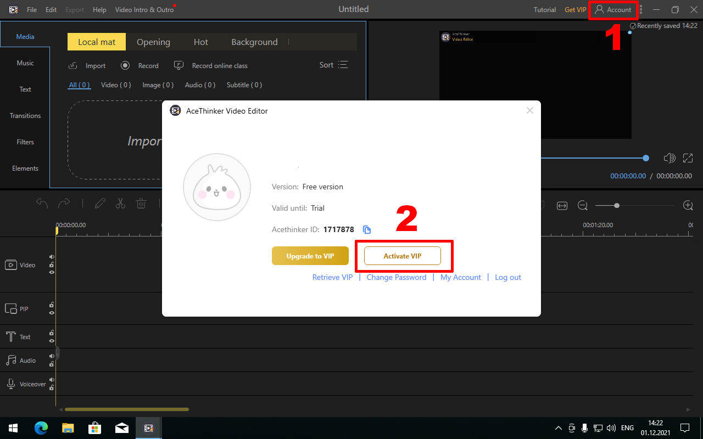Lock the PIP track

[52, 305]
